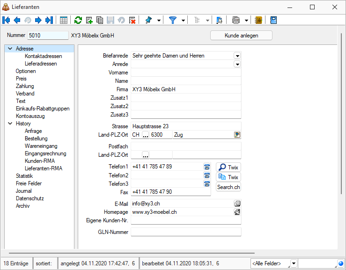
Task: Open Statistik section
Action: 24,176
